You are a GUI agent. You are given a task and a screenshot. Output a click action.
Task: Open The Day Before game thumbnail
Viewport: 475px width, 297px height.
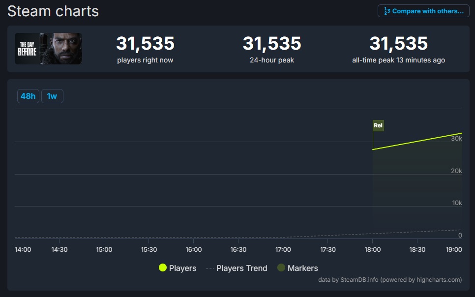[x=48, y=49]
